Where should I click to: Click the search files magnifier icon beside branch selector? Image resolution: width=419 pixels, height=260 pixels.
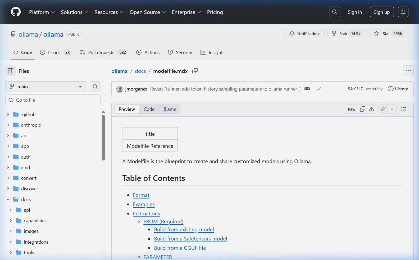point(95,87)
